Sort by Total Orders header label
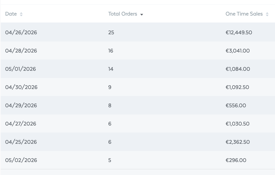 tap(122, 14)
